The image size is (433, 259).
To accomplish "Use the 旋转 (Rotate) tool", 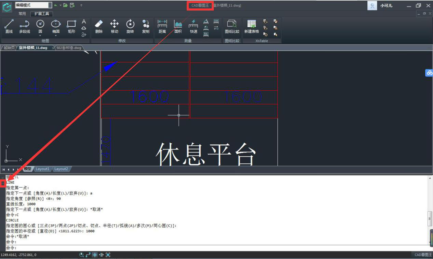I will (x=130, y=26).
